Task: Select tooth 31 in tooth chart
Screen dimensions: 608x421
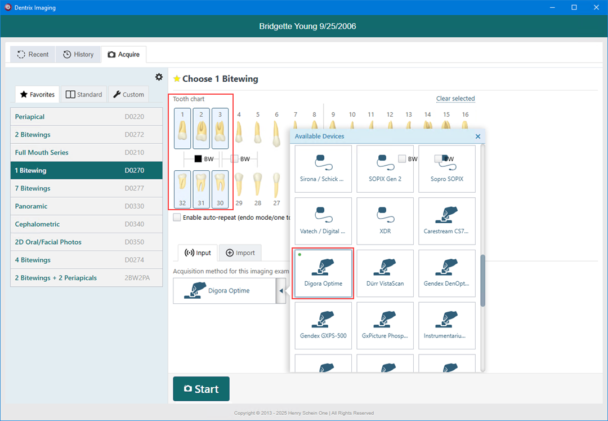Action: [x=201, y=189]
